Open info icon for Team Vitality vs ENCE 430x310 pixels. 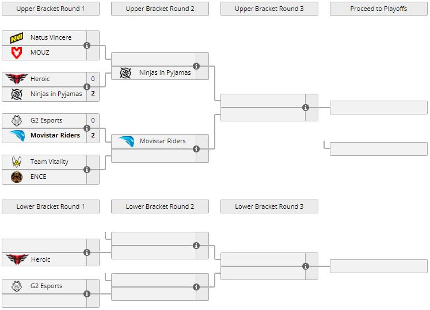(x=87, y=170)
